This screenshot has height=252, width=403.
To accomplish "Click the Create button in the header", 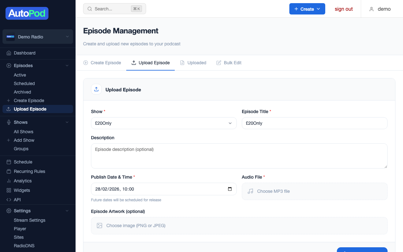I will click(307, 9).
